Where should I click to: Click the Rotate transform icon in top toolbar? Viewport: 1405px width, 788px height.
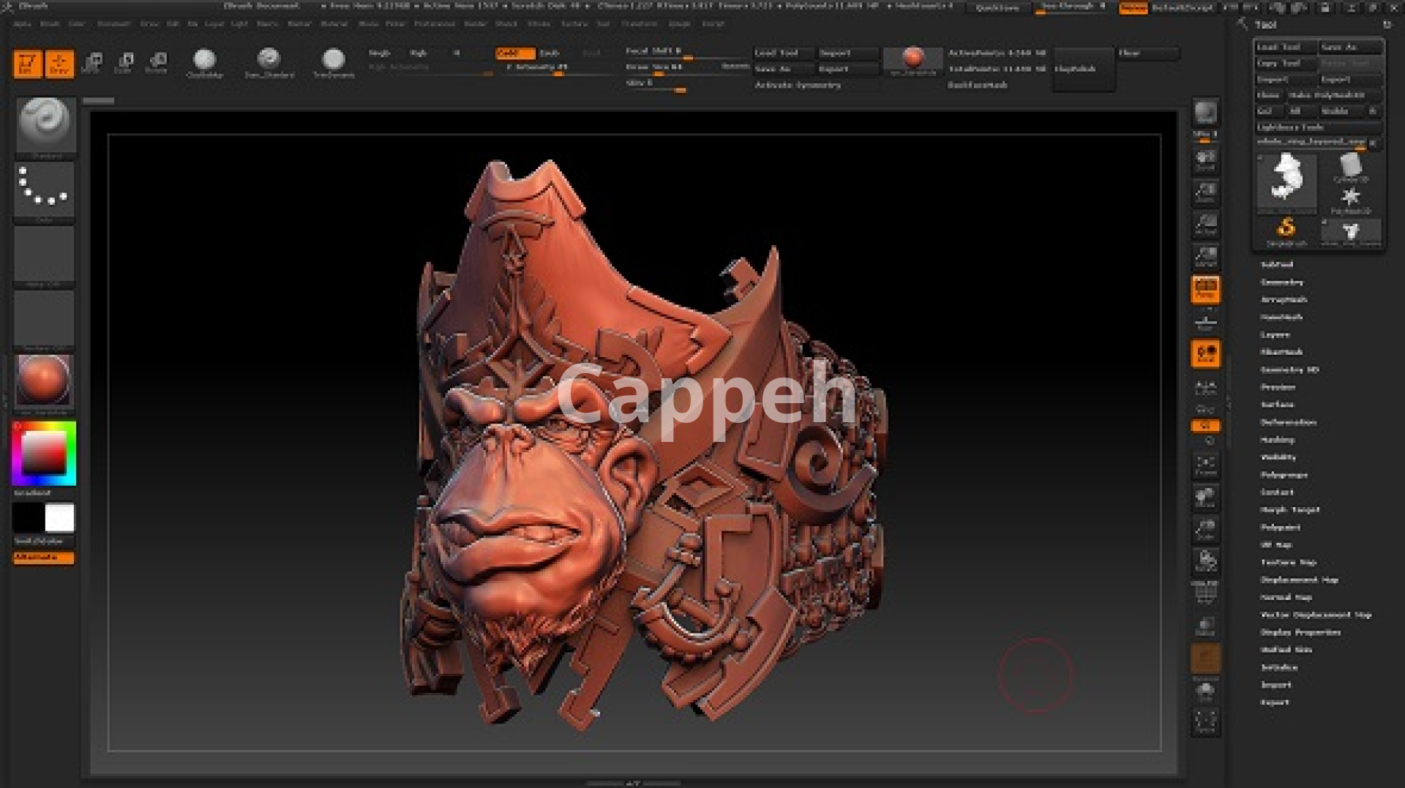(x=157, y=63)
